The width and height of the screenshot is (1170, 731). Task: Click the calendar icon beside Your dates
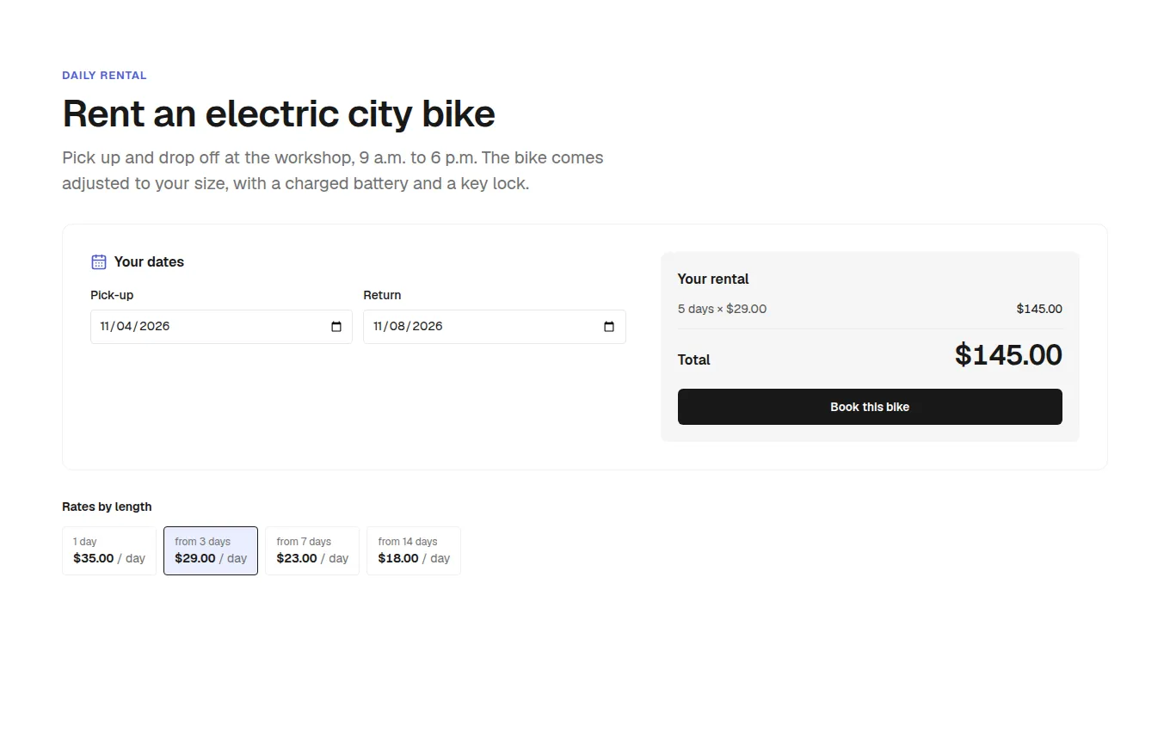(x=99, y=261)
